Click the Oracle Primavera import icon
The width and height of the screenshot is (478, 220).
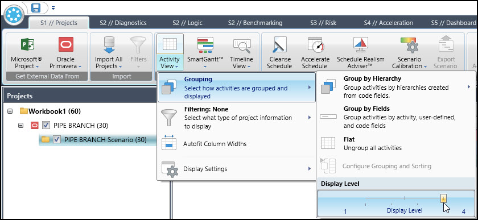66,44
